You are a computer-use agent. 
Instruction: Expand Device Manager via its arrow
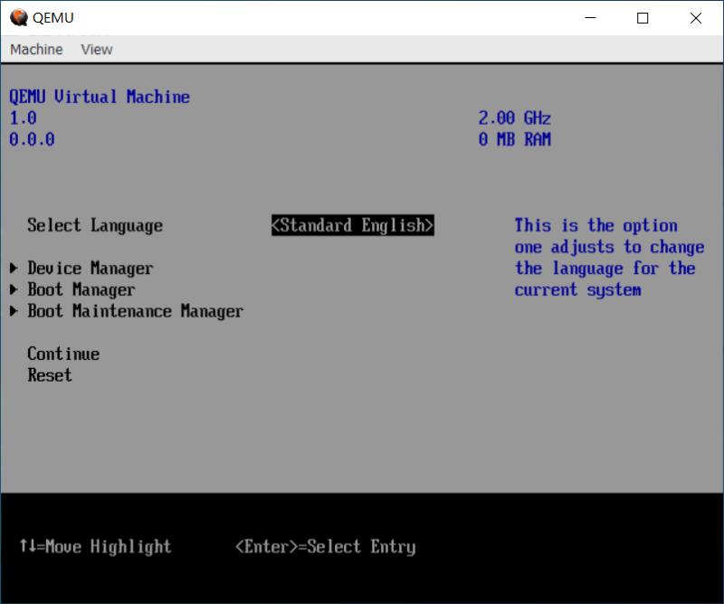point(13,268)
